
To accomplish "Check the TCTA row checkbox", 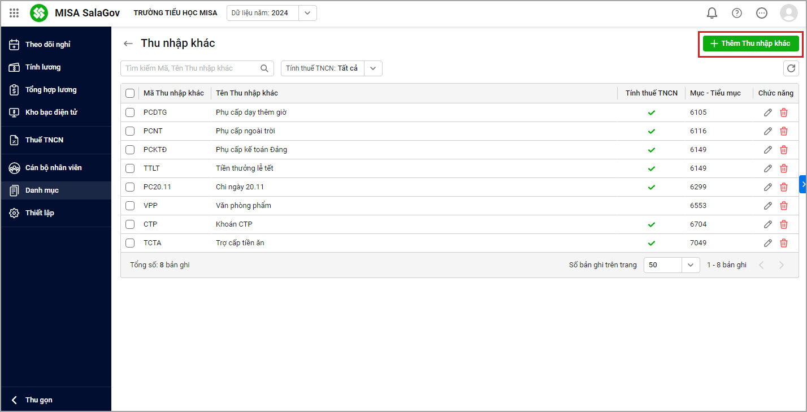I will tap(130, 243).
